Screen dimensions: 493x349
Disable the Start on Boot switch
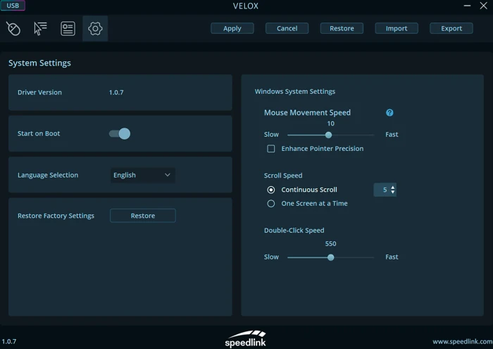coord(120,134)
